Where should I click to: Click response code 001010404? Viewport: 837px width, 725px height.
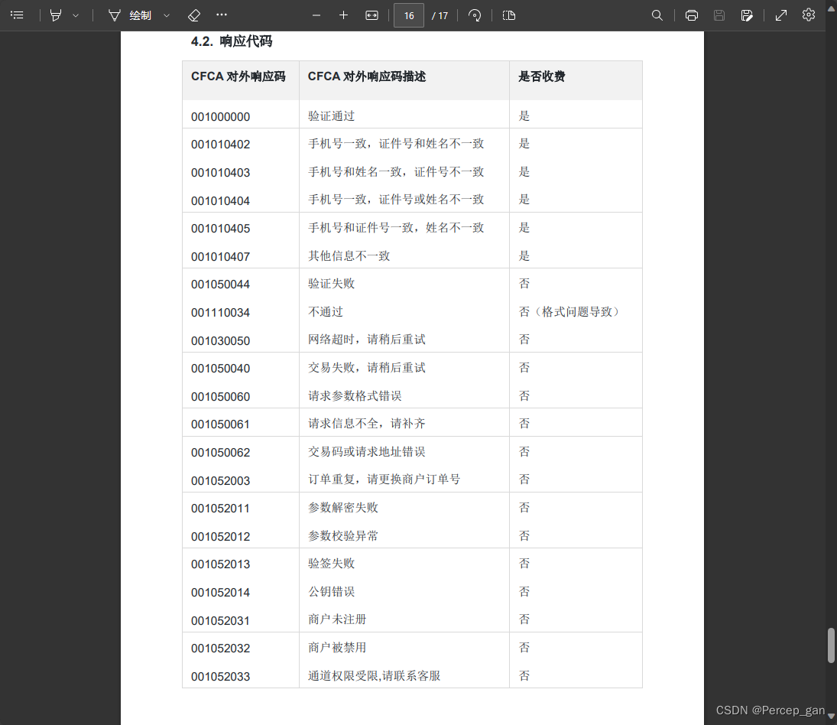pyautogui.click(x=220, y=201)
